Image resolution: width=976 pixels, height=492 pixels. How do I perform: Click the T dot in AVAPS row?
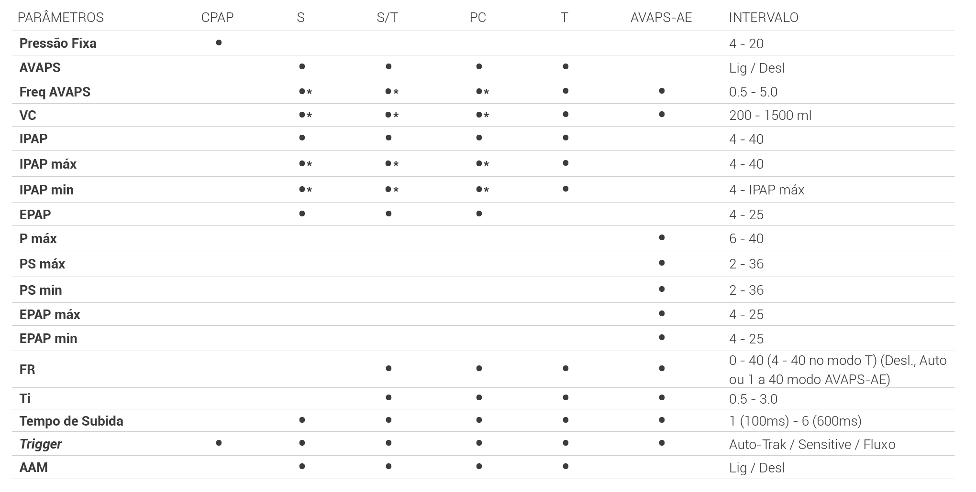(x=566, y=66)
